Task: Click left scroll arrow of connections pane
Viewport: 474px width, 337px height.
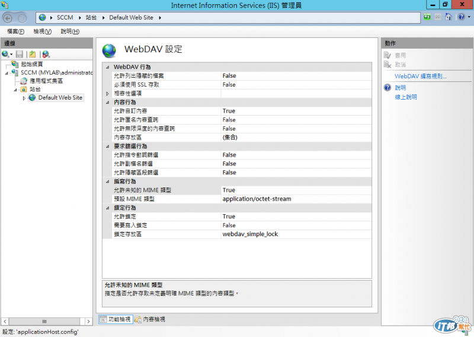Action: click(5, 321)
